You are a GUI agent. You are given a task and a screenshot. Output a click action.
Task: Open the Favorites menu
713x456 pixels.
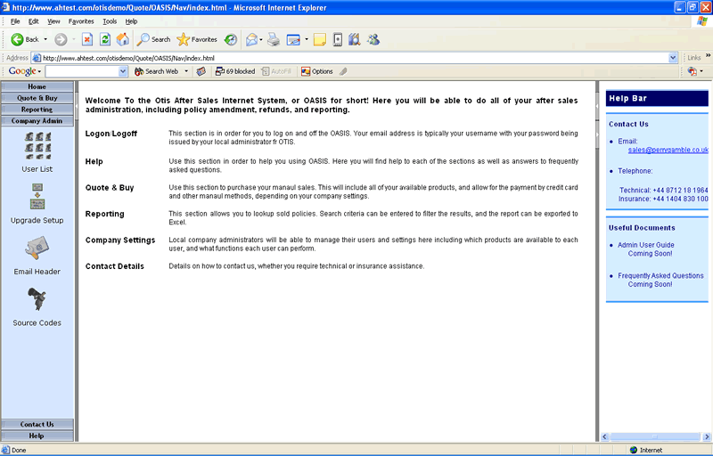coord(81,21)
